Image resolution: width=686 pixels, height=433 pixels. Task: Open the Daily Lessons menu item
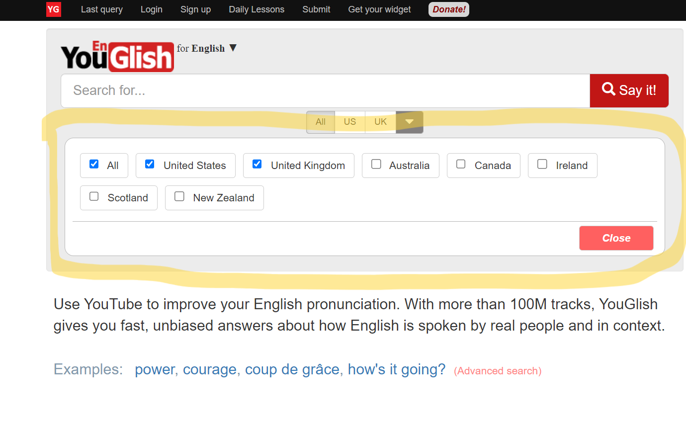(x=256, y=9)
